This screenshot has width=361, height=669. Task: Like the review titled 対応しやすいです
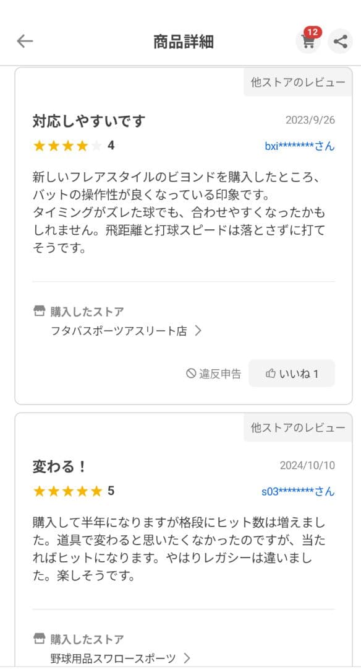coord(291,373)
